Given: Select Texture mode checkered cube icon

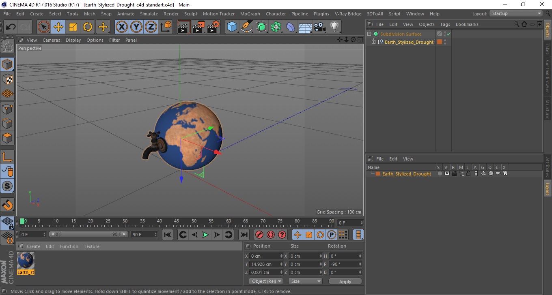Looking at the screenshot, I should [x=7, y=79].
